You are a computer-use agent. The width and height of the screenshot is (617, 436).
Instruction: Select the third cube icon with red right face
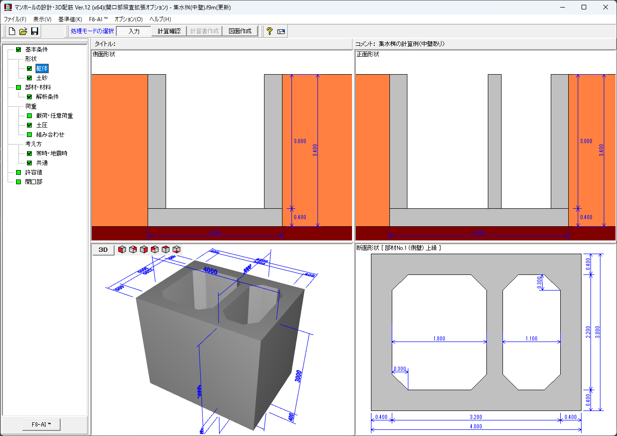pyautogui.click(x=143, y=249)
